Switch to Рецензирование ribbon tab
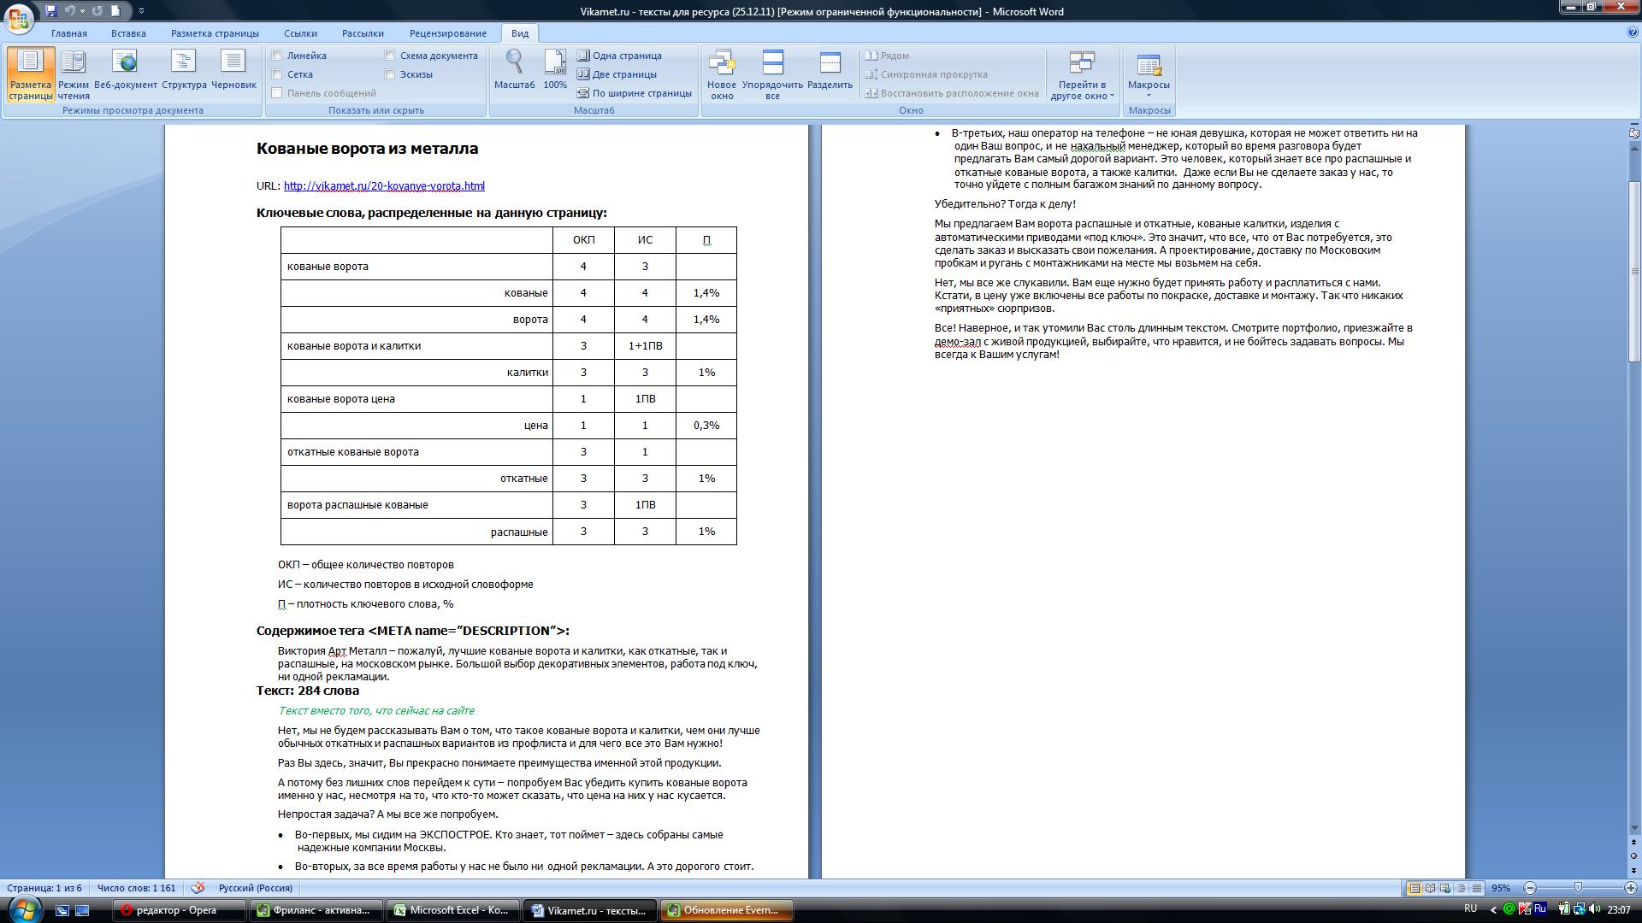The width and height of the screenshot is (1642, 923). pyautogui.click(x=447, y=33)
